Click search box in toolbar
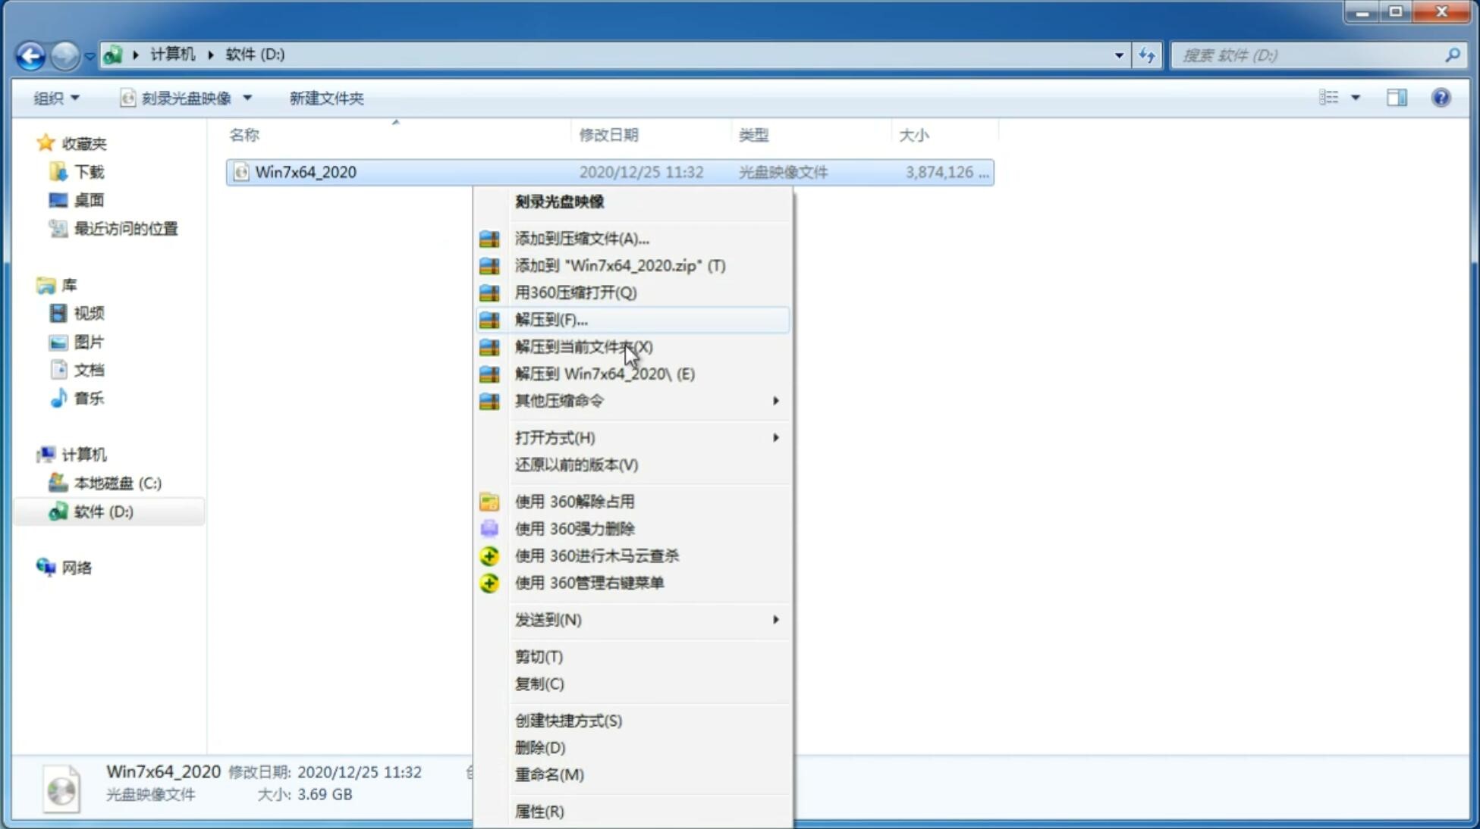Image resolution: width=1480 pixels, height=829 pixels. (1312, 54)
